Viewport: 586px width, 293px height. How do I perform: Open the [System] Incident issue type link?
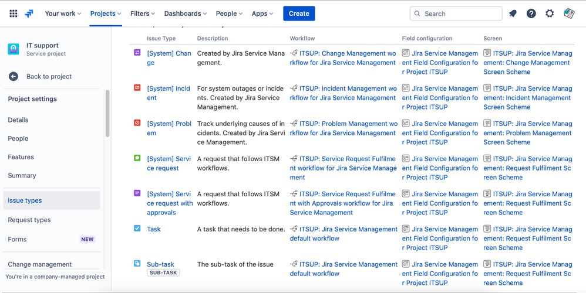pyautogui.click(x=168, y=93)
